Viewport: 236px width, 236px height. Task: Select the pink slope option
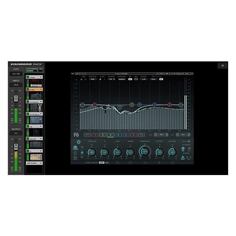click(100, 79)
